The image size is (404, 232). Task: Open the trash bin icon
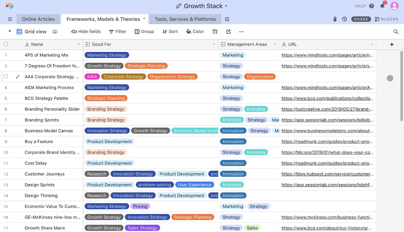pos(335,19)
